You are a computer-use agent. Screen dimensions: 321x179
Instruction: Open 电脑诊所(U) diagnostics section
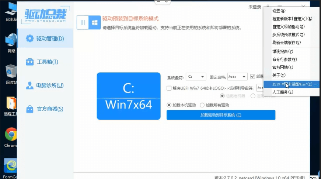[x=45, y=85]
